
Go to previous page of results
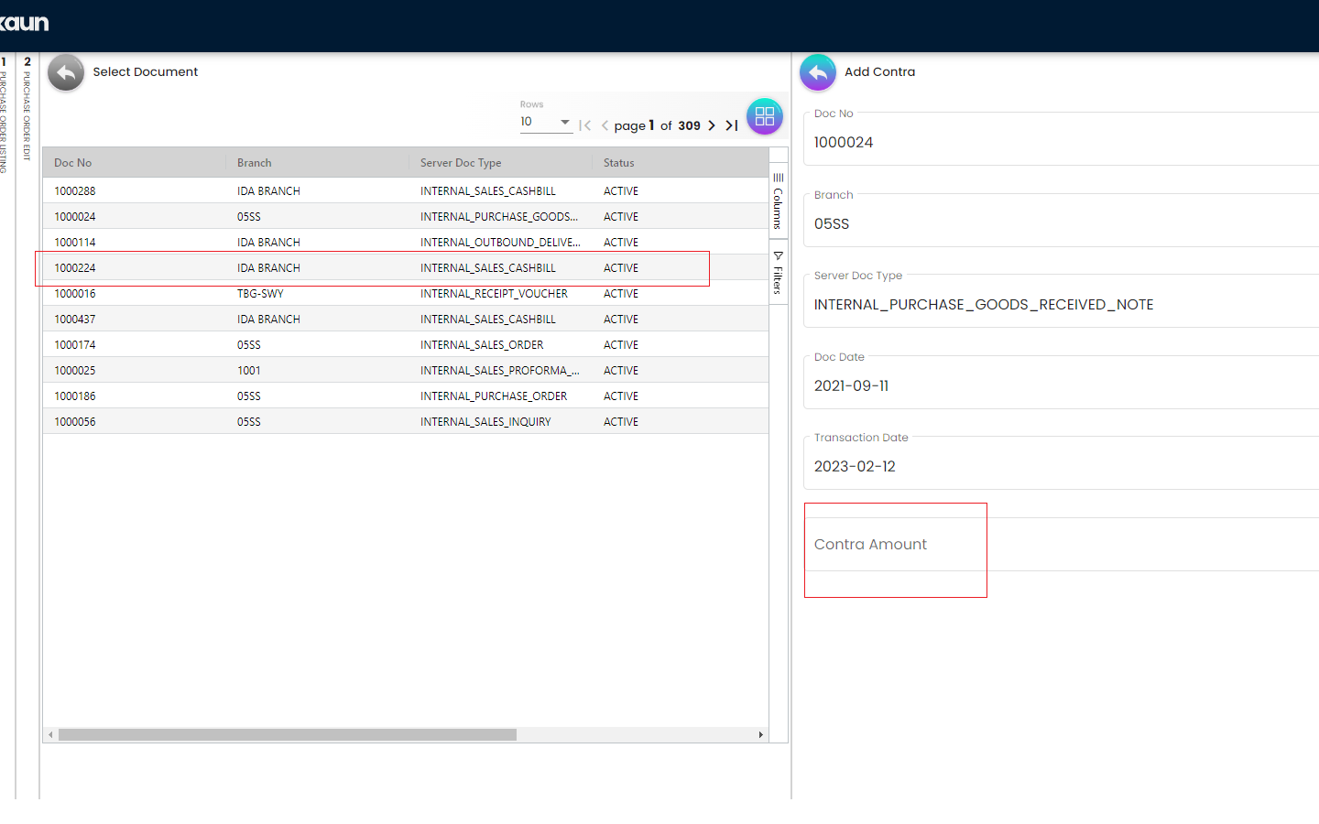[x=605, y=125]
